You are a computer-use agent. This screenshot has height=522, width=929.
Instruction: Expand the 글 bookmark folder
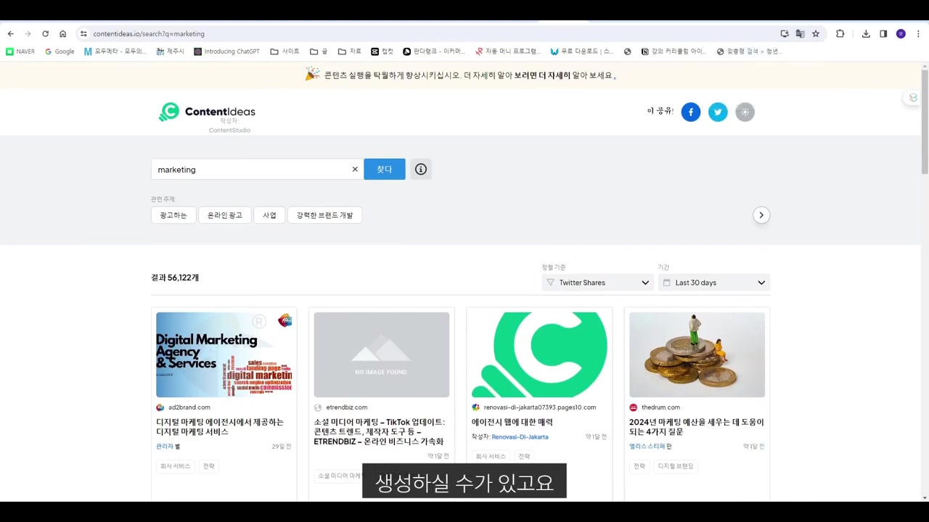point(319,51)
